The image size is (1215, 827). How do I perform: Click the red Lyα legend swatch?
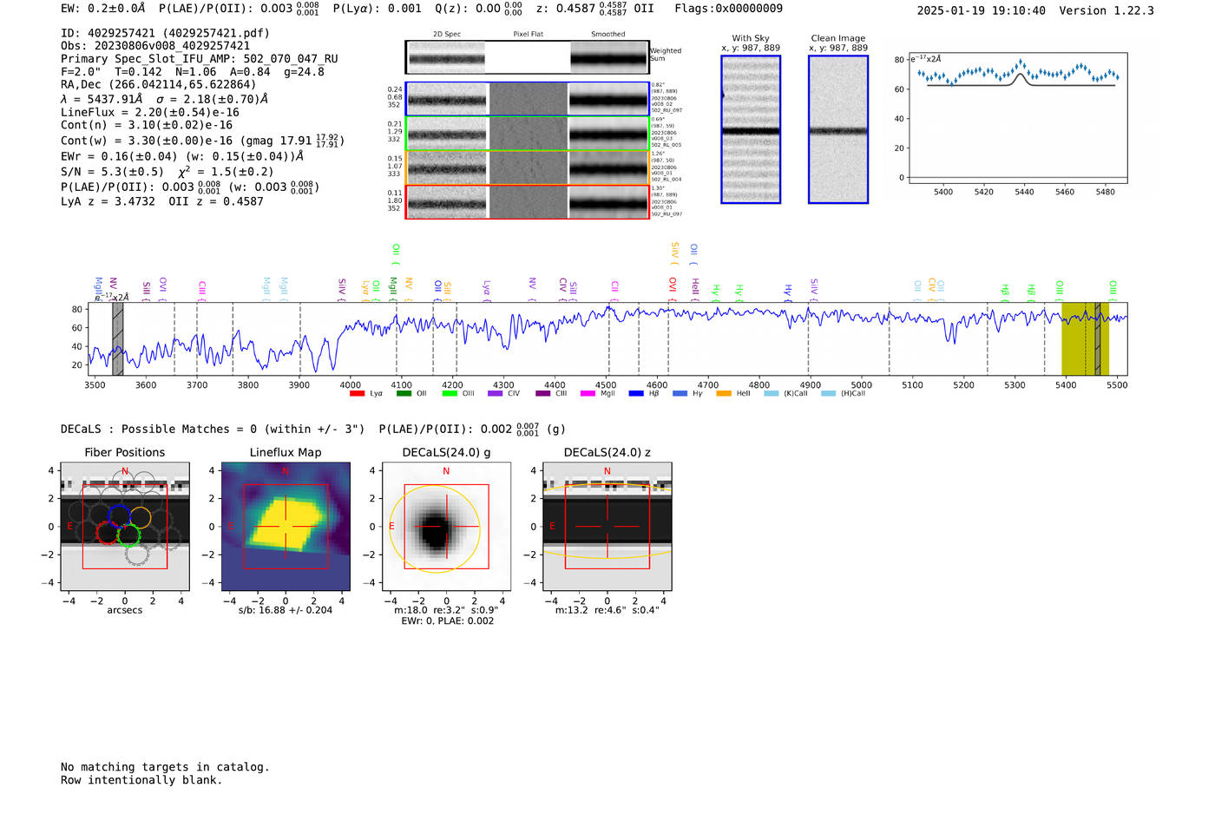tap(357, 393)
